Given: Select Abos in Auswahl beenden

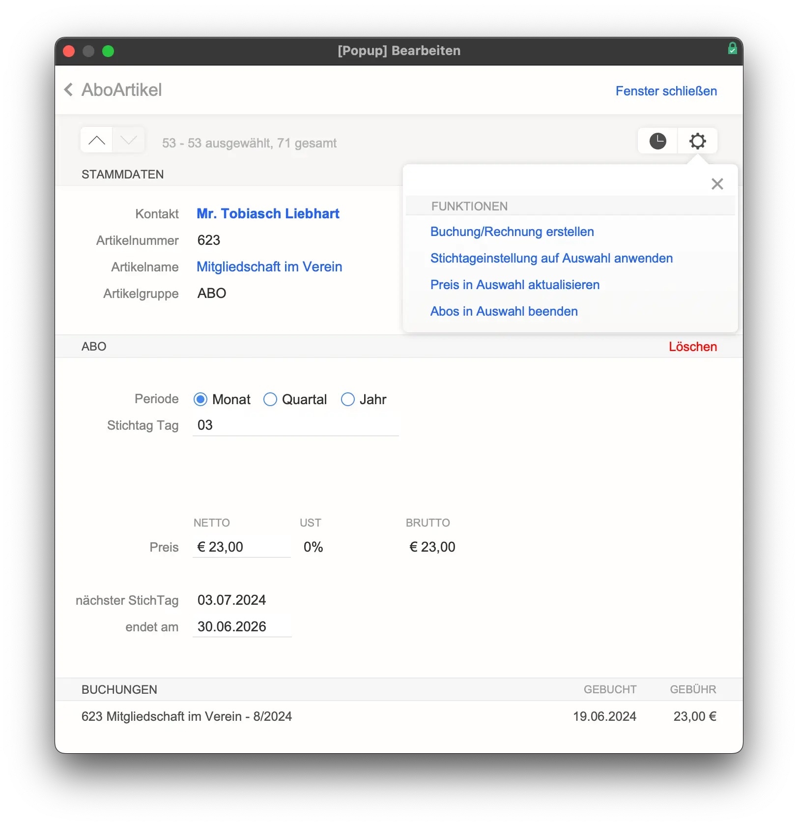Looking at the screenshot, I should (x=504, y=311).
